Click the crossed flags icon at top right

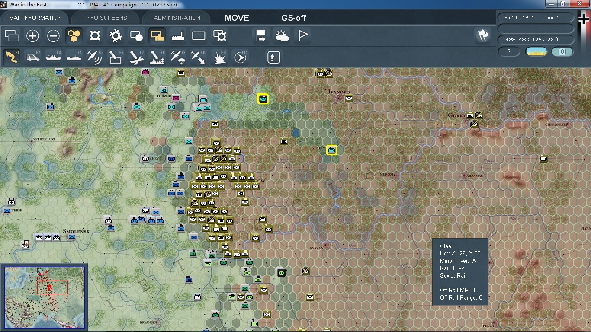(483, 36)
